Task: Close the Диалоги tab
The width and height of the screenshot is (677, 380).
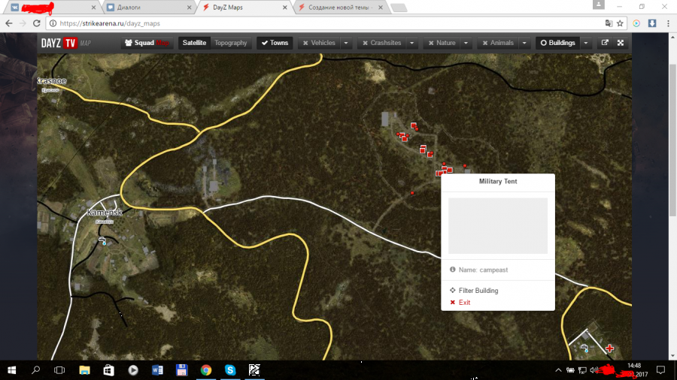Action: (x=189, y=8)
